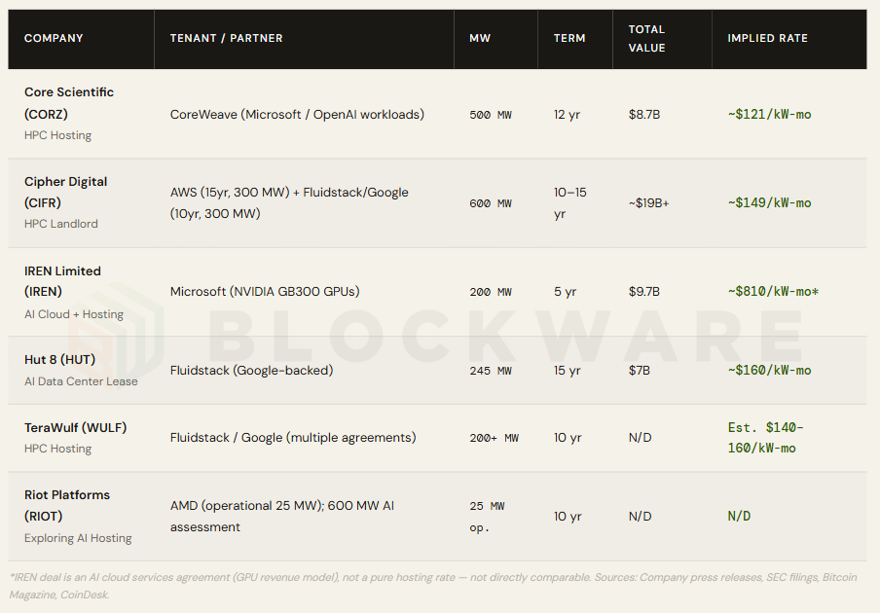
Task: Click N/D implied rate in Riot row
Action: (739, 516)
